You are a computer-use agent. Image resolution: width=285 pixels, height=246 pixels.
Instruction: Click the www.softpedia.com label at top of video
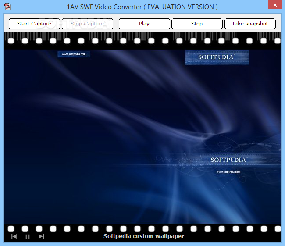tap(74, 54)
